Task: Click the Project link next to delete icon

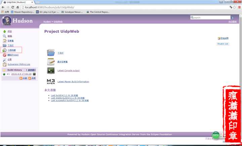Action: click(13, 55)
